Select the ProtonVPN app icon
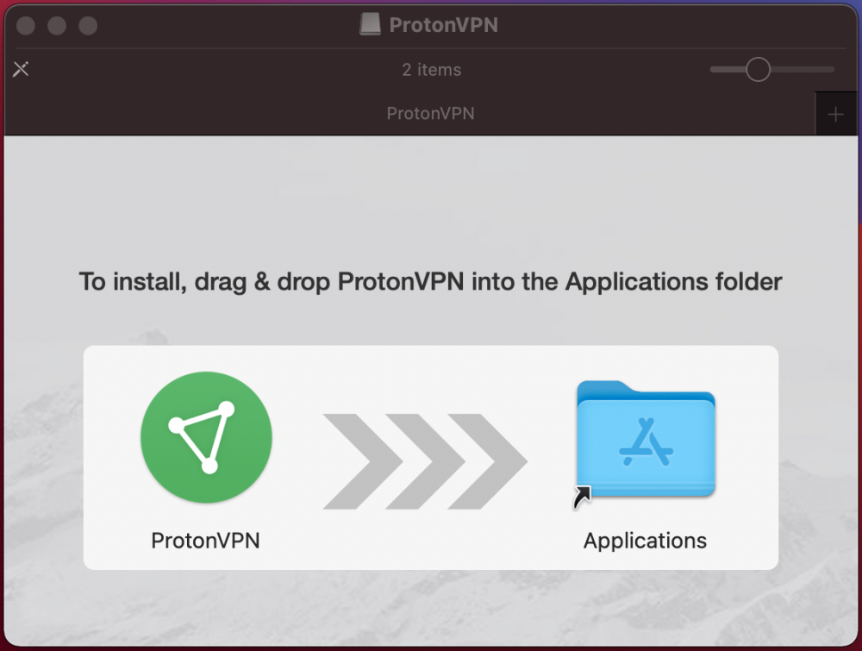This screenshot has width=862, height=651. point(206,437)
